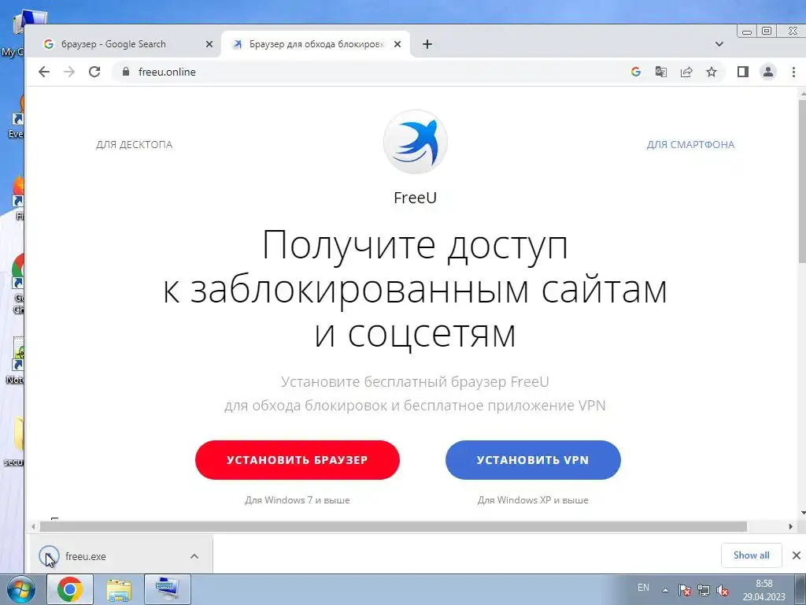The image size is (806, 605).
Task: Click the Chrome taskbar icon
Action: tap(70, 589)
